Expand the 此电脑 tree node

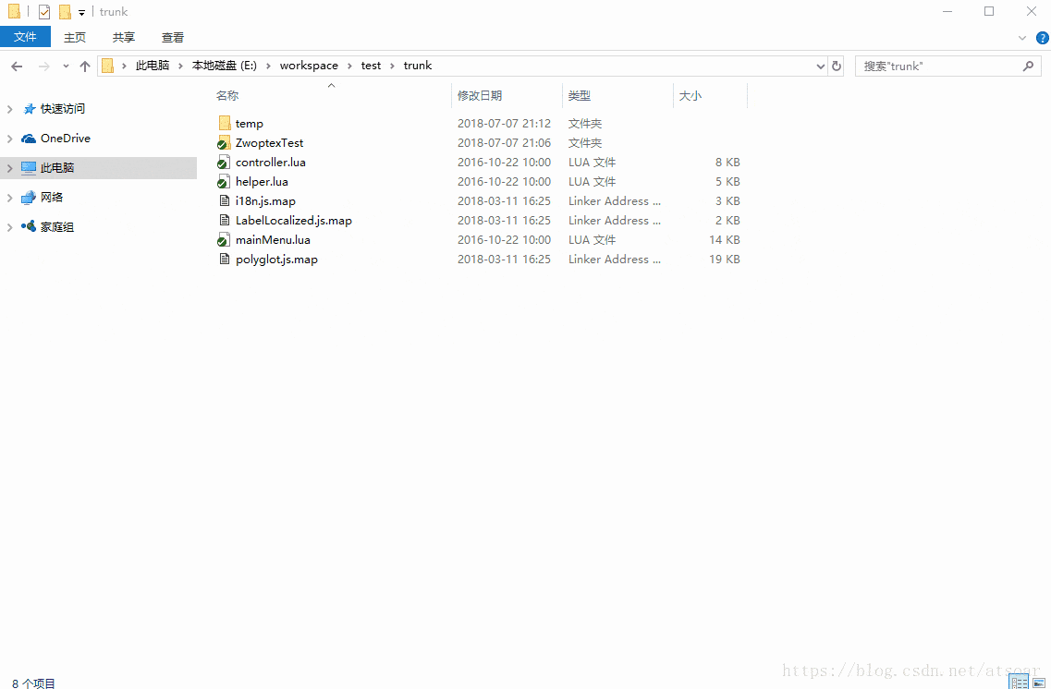click(9, 168)
